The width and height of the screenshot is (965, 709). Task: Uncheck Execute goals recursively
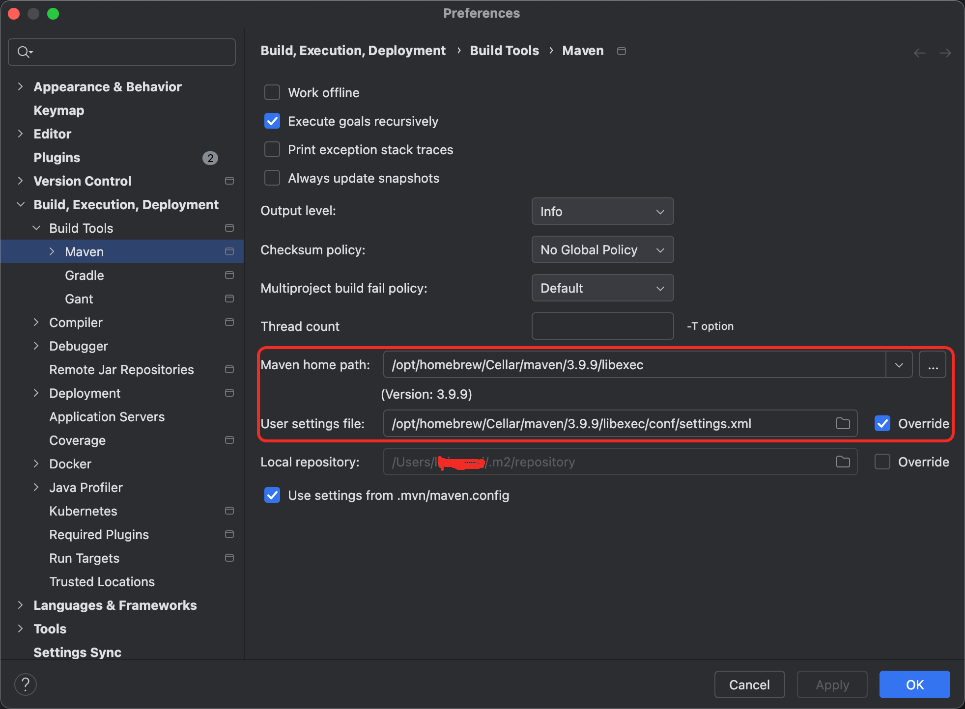tap(272, 121)
